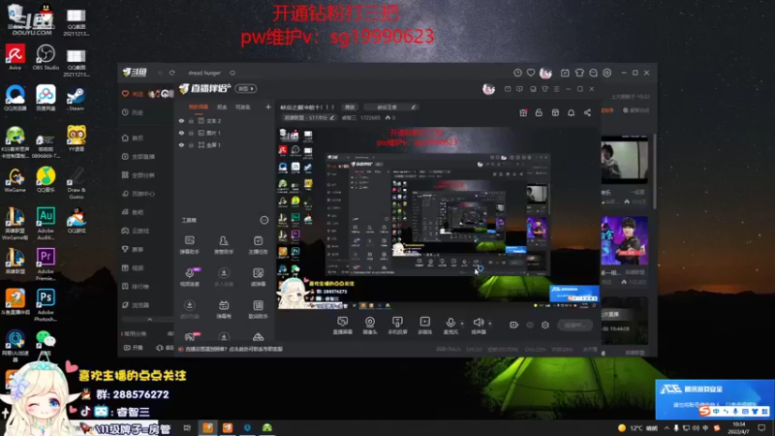Viewport: 775px width, 436px height.
Task: Switch to the second scene tab
Action: [x=222, y=107]
